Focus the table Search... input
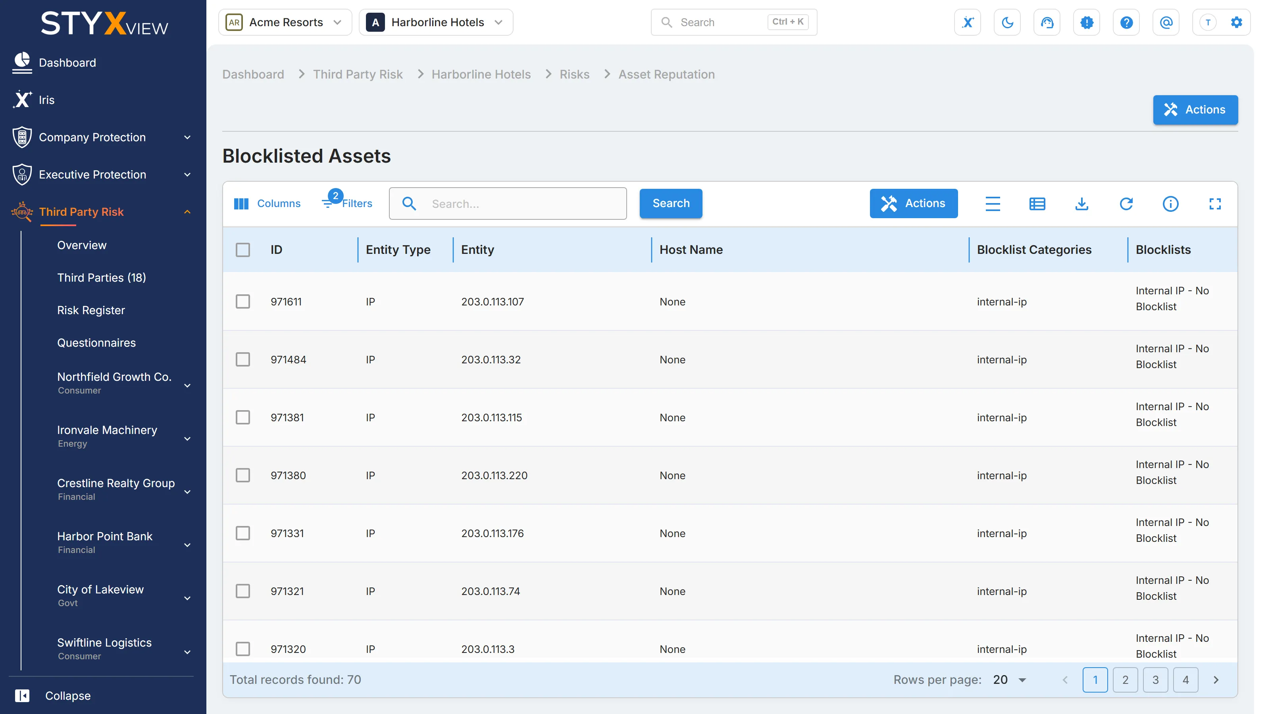This screenshot has width=1270, height=714. point(507,203)
